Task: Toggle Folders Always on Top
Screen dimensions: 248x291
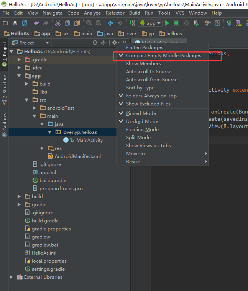Action: 163,96
